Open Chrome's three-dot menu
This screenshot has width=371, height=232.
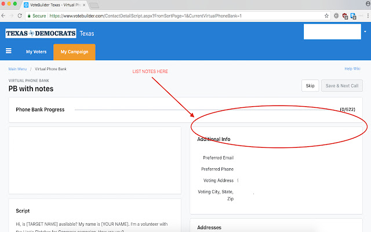click(x=368, y=16)
